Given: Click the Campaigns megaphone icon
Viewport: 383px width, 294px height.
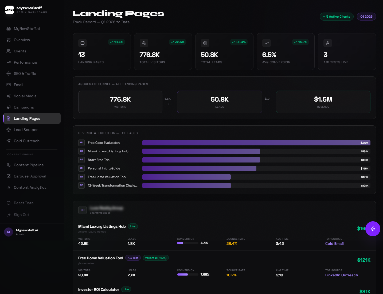Looking at the screenshot, I should click(8, 107).
